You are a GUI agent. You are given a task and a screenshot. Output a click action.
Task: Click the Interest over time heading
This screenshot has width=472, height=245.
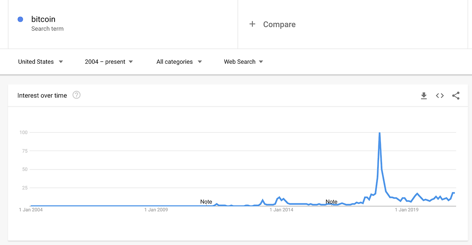click(42, 95)
